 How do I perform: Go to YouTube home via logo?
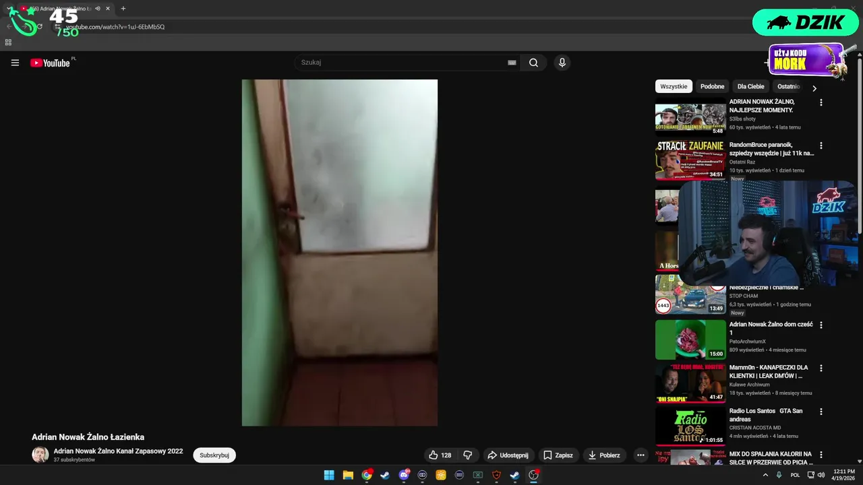coord(50,63)
